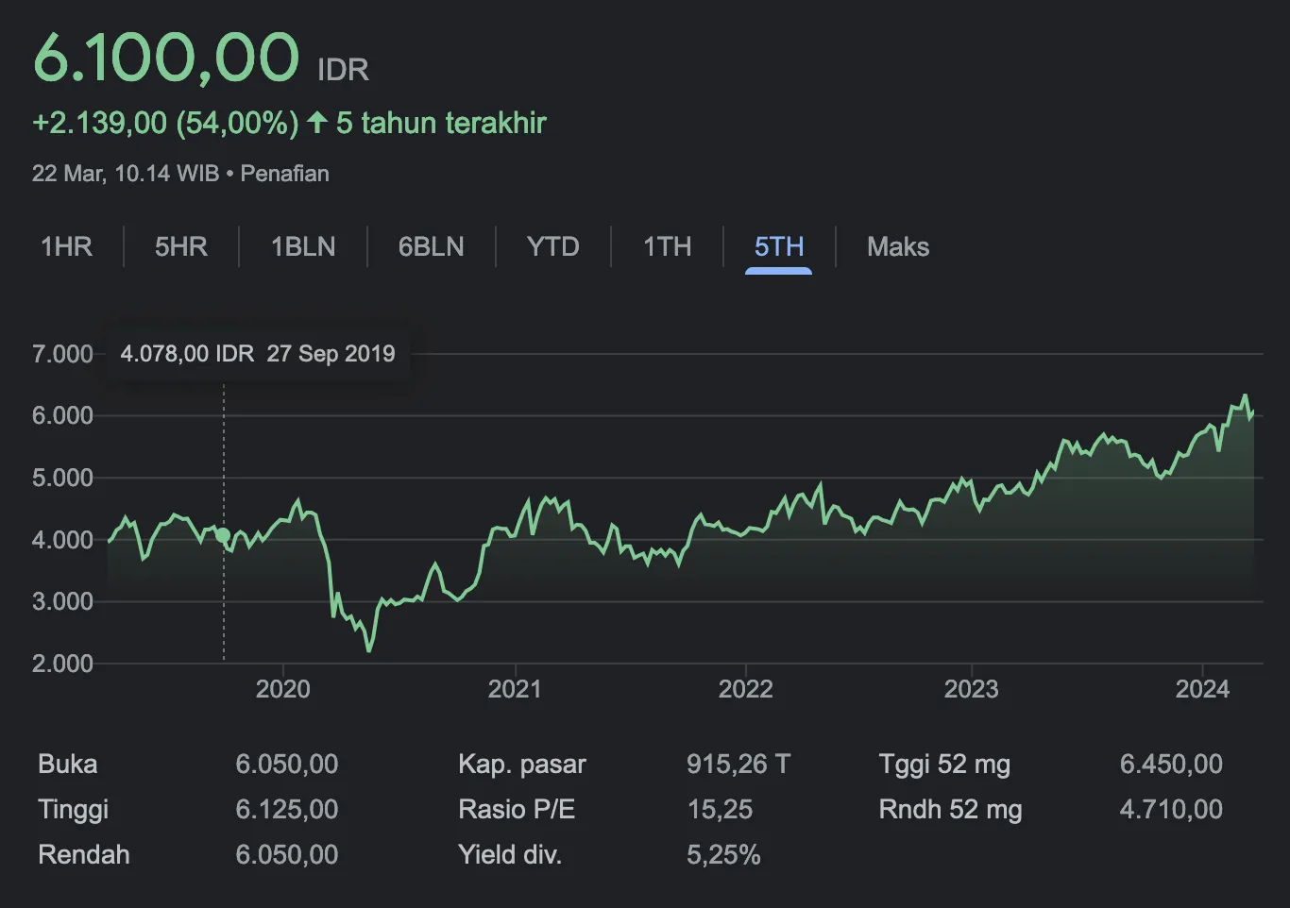
Task: Click the green upward arrow icon
Action: (317, 123)
